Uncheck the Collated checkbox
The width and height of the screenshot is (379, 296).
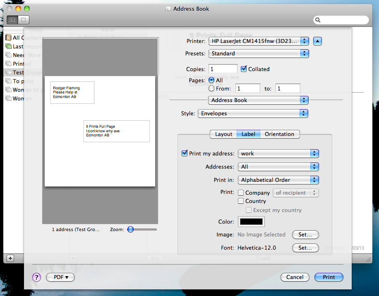click(x=245, y=69)
